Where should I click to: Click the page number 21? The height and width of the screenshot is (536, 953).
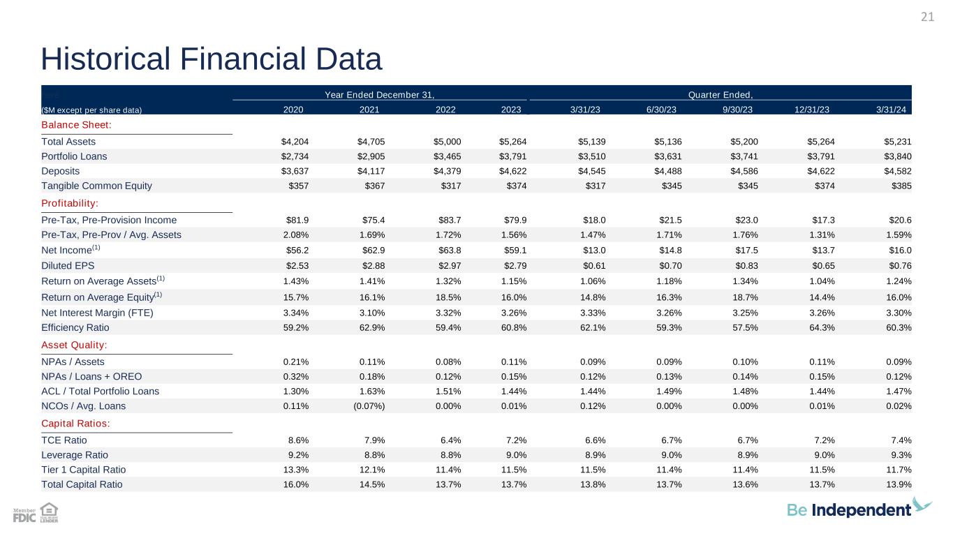(x=927, y=18)
